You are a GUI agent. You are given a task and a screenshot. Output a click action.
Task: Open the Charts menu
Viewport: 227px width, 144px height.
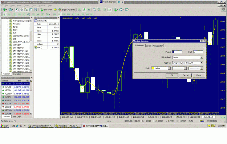(27, 5)
